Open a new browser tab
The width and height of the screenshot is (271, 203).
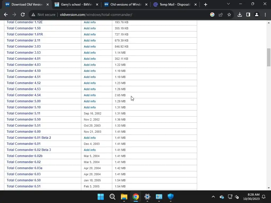[x=205, y=4]
